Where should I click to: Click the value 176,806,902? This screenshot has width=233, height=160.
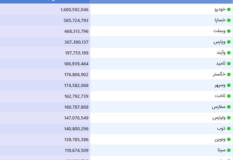click(76, 74)
